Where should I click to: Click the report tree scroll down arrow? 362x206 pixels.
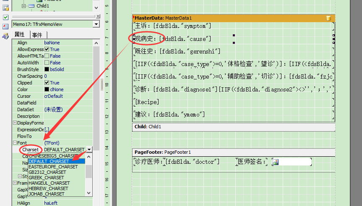pos(96,8)
